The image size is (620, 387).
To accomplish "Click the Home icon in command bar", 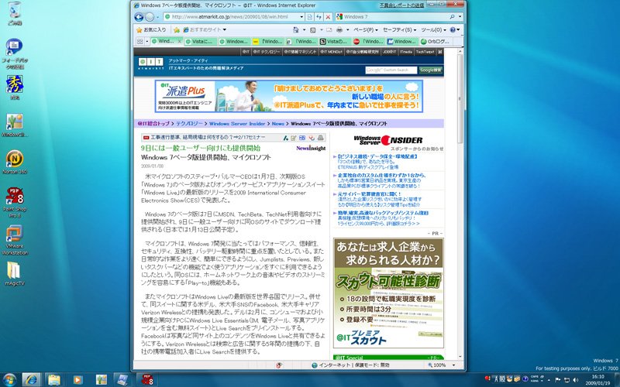I will (295, 29).
